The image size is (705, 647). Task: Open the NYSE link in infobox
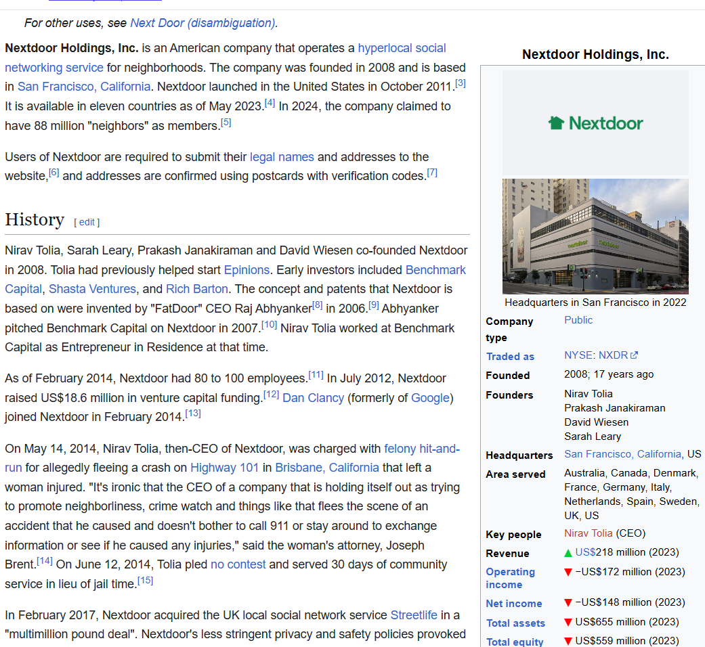tap(578, 355)
